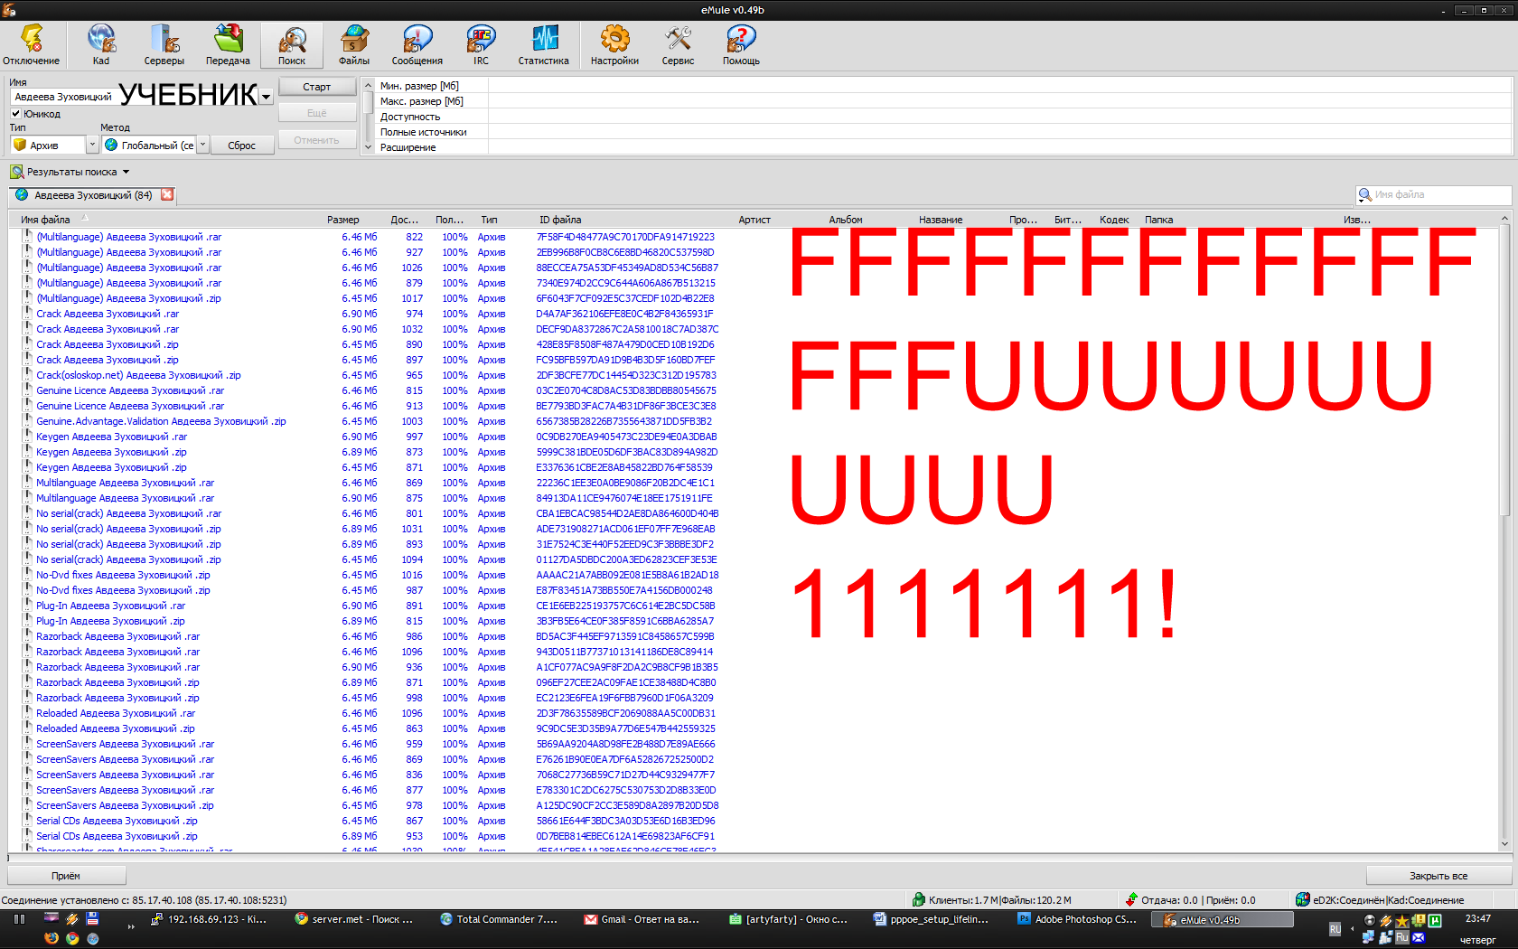Click the save floppy quick launch icon
This screenshot has width=1518, height=949.
92,918
